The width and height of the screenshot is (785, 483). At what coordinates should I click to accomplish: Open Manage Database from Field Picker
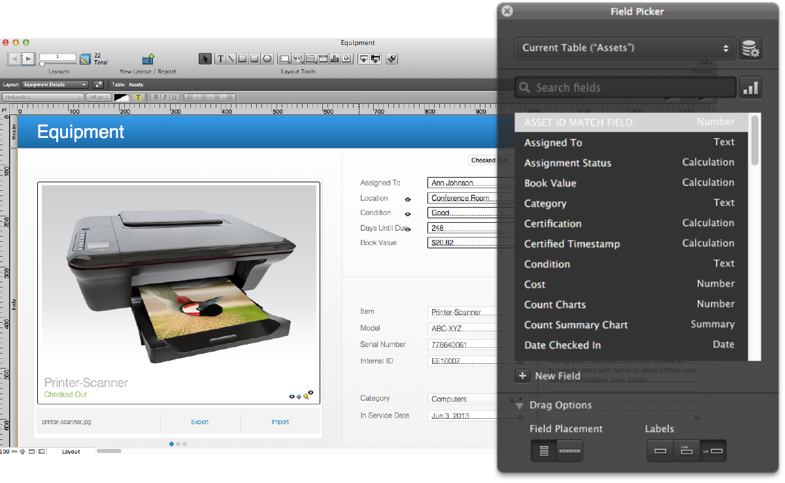pyautogui.click(x=750, y=48)
